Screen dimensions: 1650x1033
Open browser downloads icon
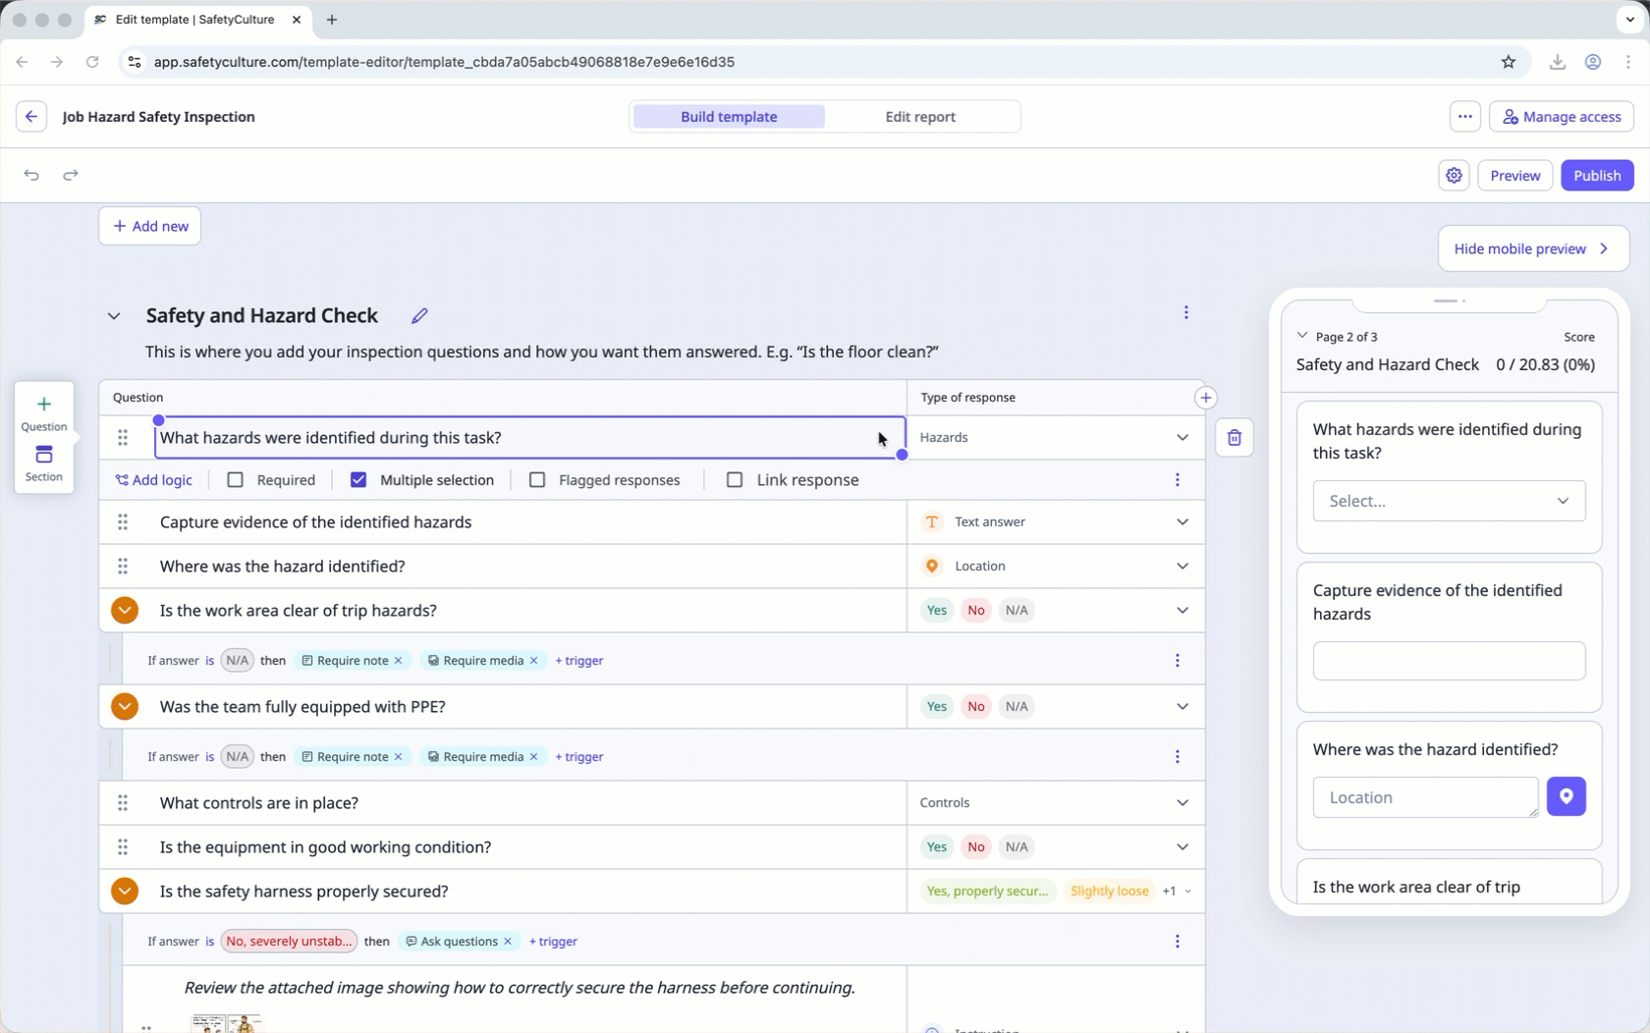pyautogui.click(x=1557, y=62)
